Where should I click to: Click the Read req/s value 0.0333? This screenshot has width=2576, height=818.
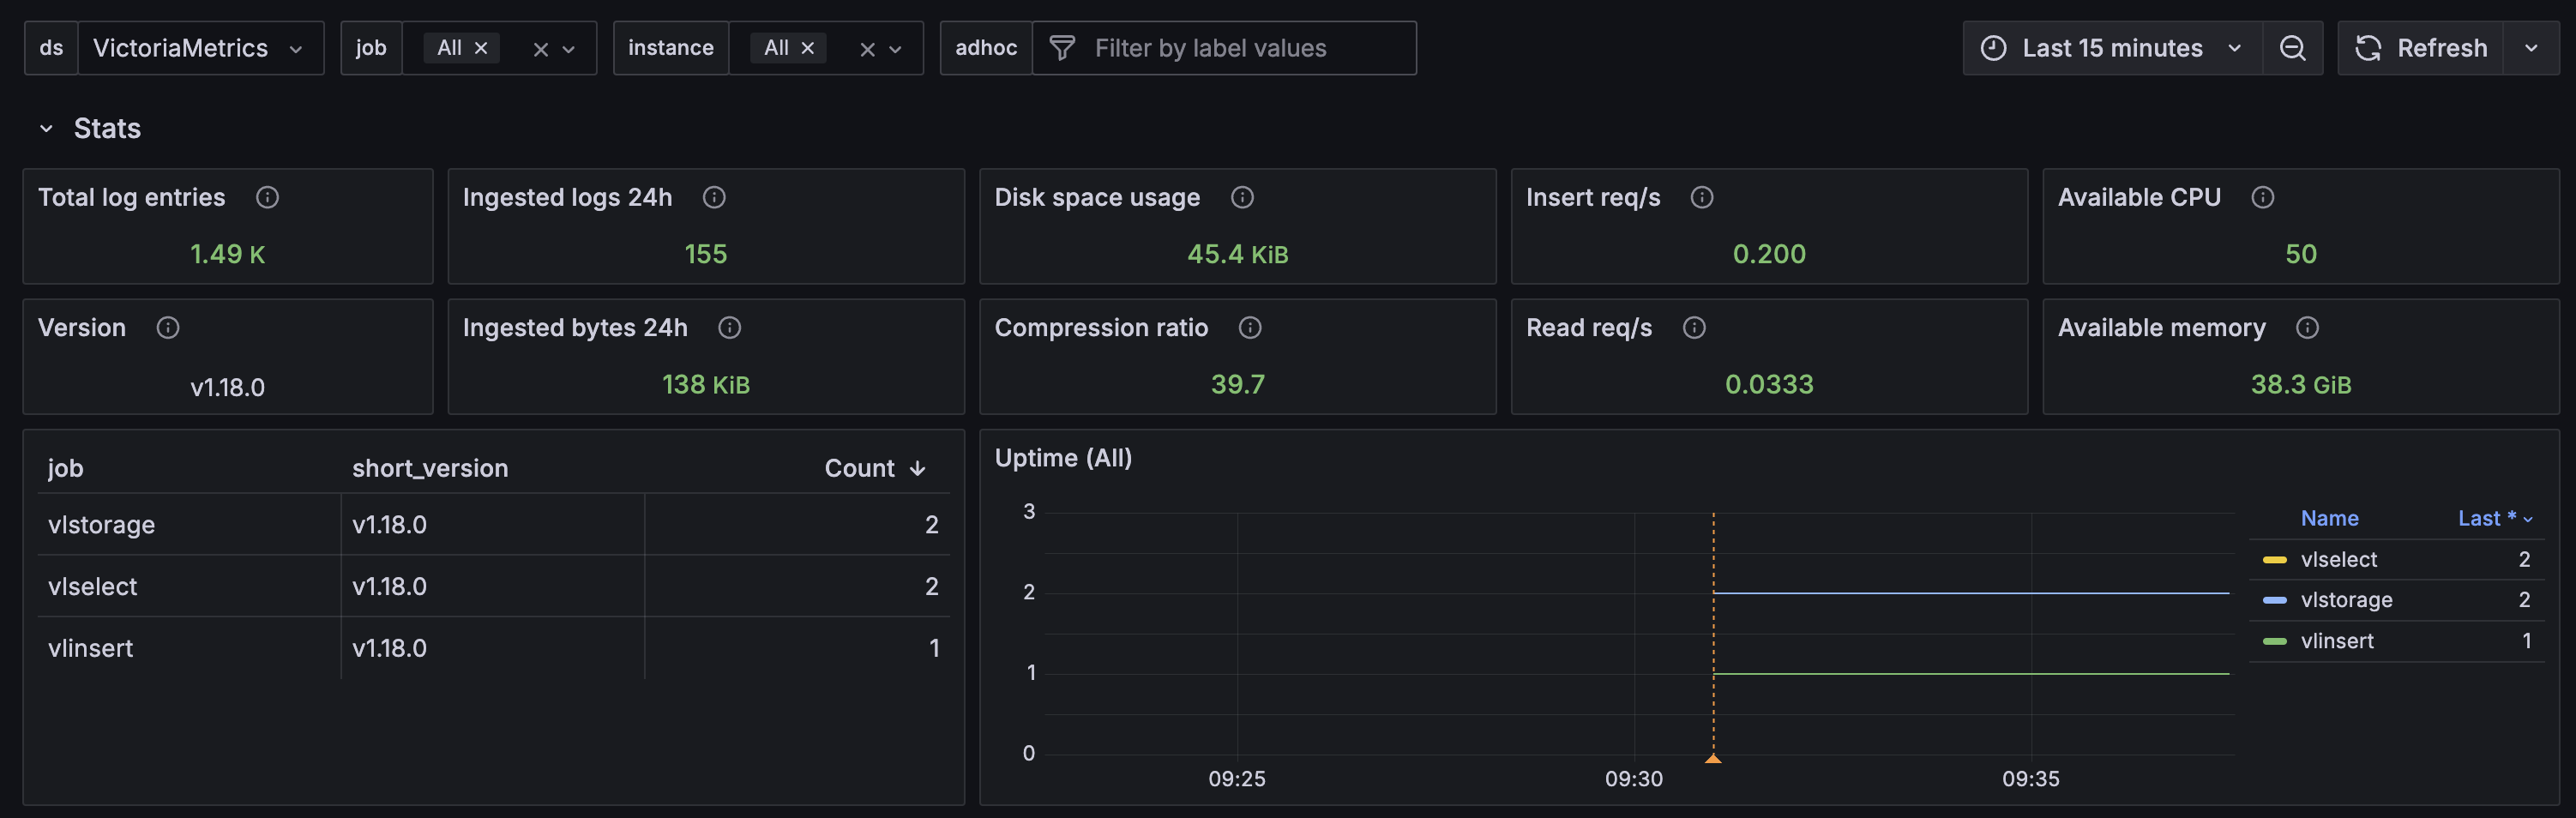pos(1769,384)
